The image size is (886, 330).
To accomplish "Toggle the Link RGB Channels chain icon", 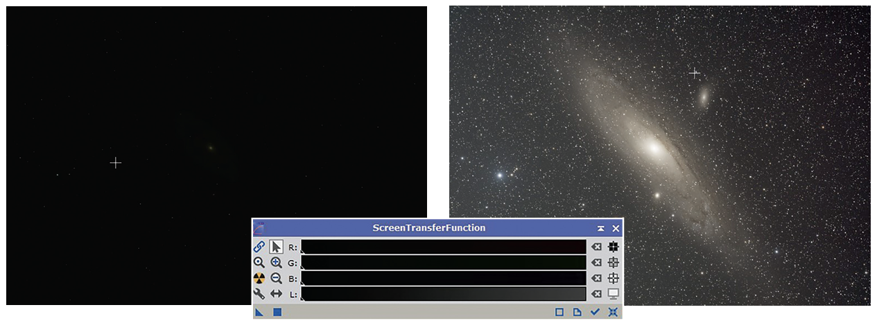I will tap(259, 246).
